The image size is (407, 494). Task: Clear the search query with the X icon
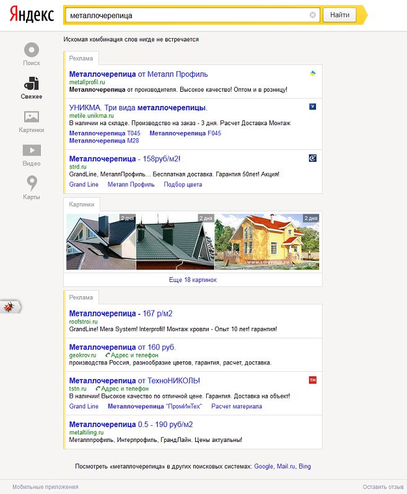tap(313, 15)
